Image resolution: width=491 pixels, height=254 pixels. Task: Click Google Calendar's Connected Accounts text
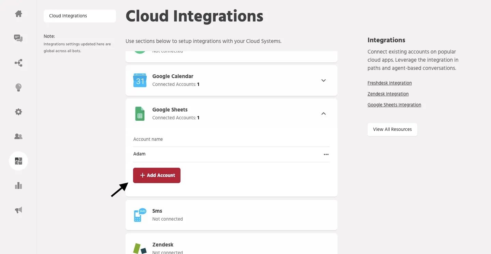(176, 85)
